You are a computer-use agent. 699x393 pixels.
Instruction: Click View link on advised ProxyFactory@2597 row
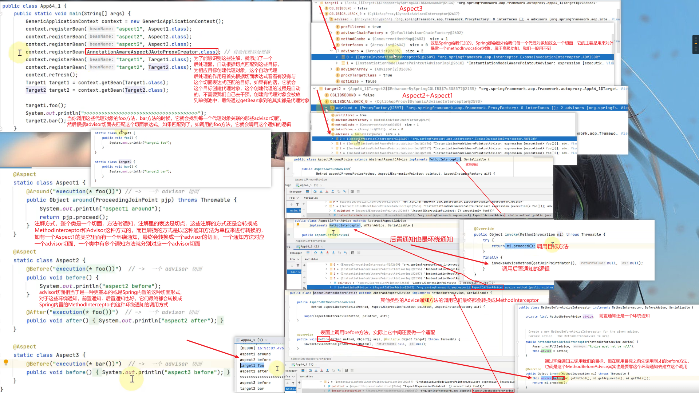(624, 108)
